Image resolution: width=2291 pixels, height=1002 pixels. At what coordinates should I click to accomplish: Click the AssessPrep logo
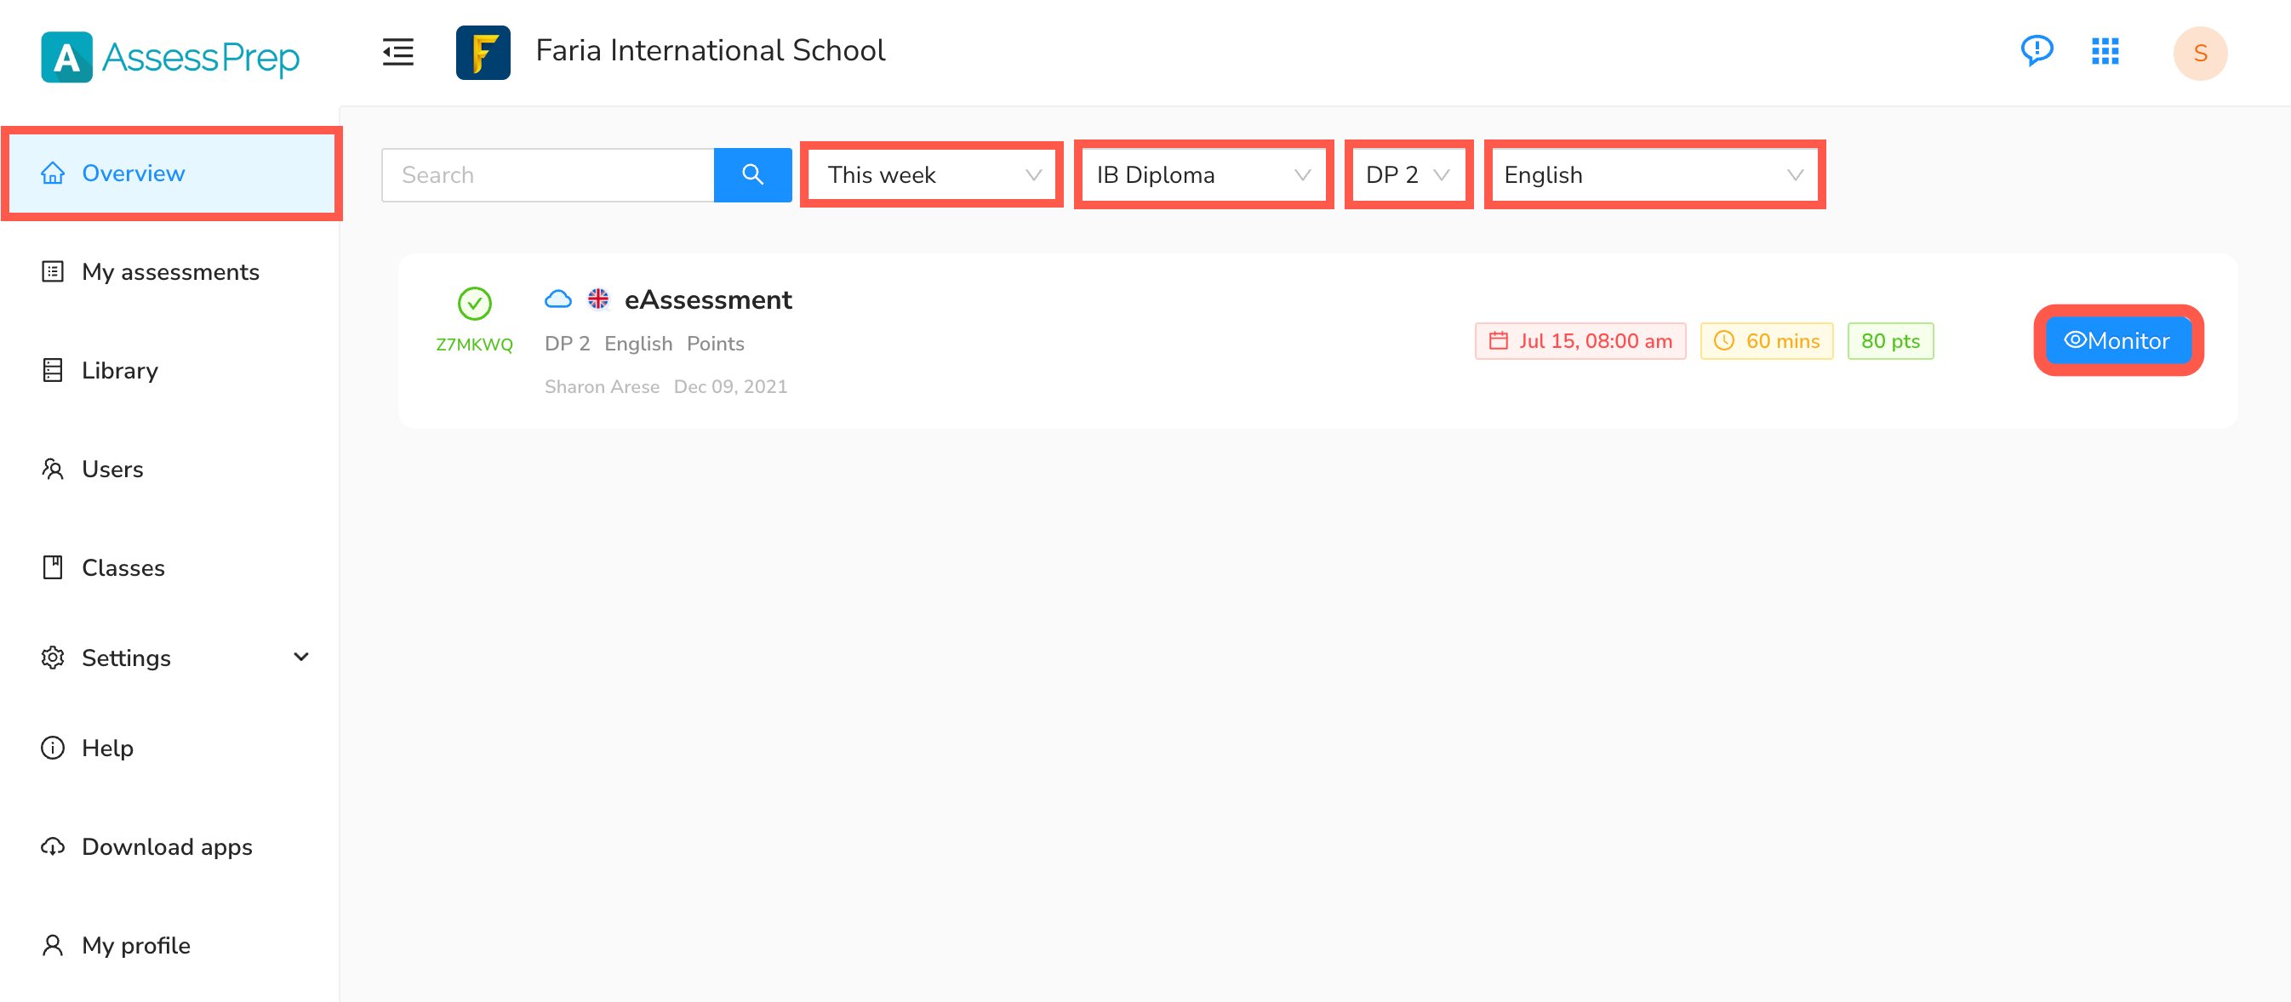click(x=170, y=57)
